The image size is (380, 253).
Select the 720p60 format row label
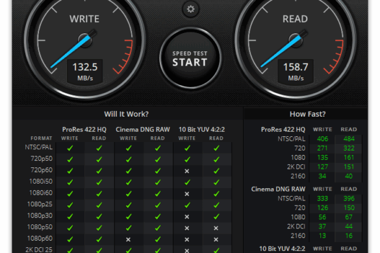coord(42,170)
